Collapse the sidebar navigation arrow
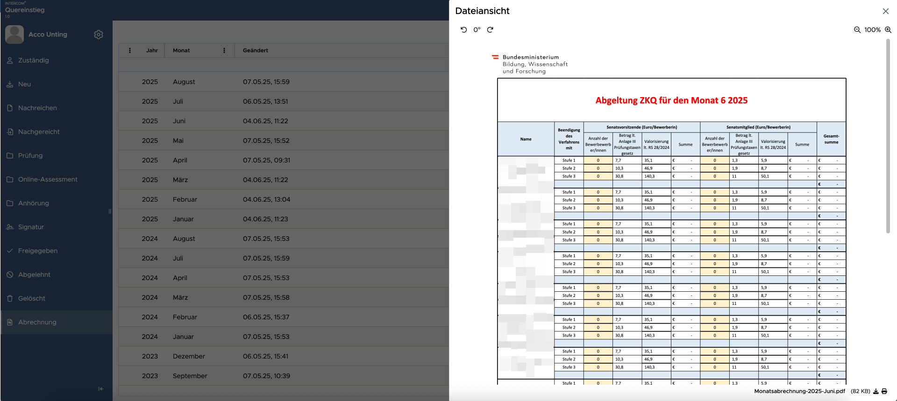This screenshot has height=401, width=897. pyautogui.click(x=101, y=389)
